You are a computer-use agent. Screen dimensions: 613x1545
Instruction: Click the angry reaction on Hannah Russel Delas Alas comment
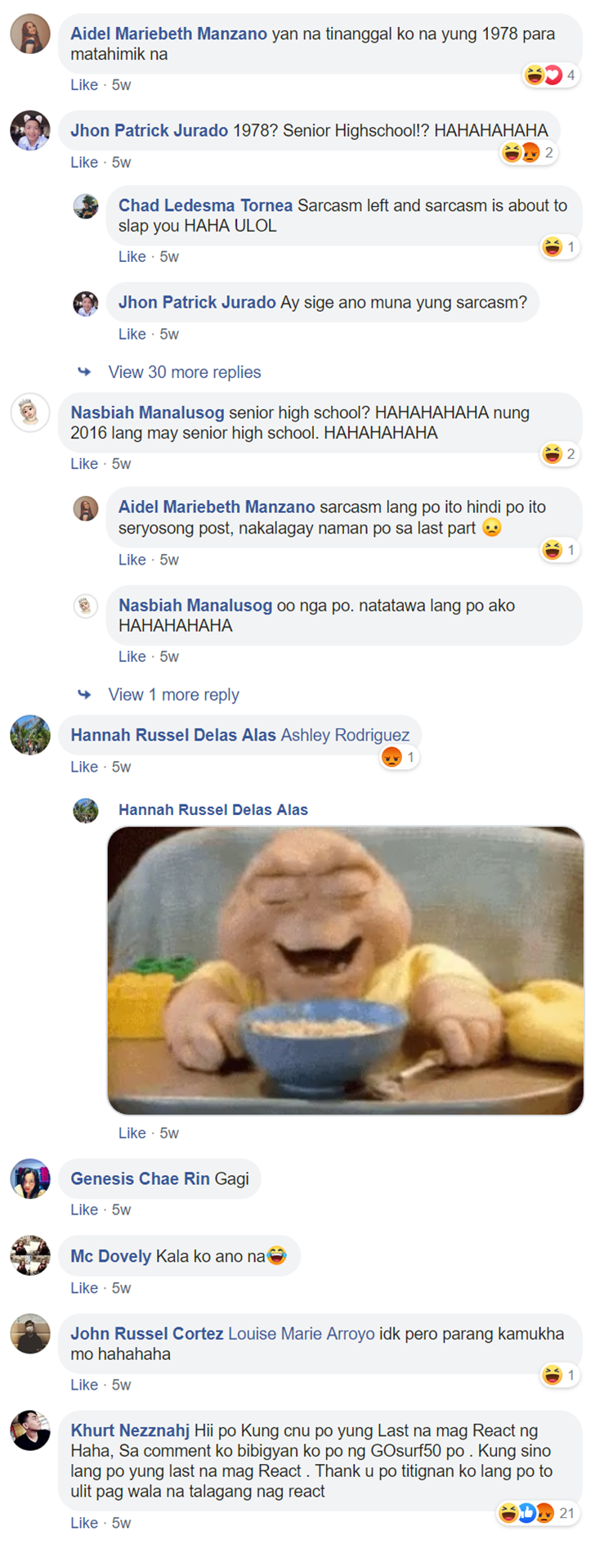tap(392, 757)
